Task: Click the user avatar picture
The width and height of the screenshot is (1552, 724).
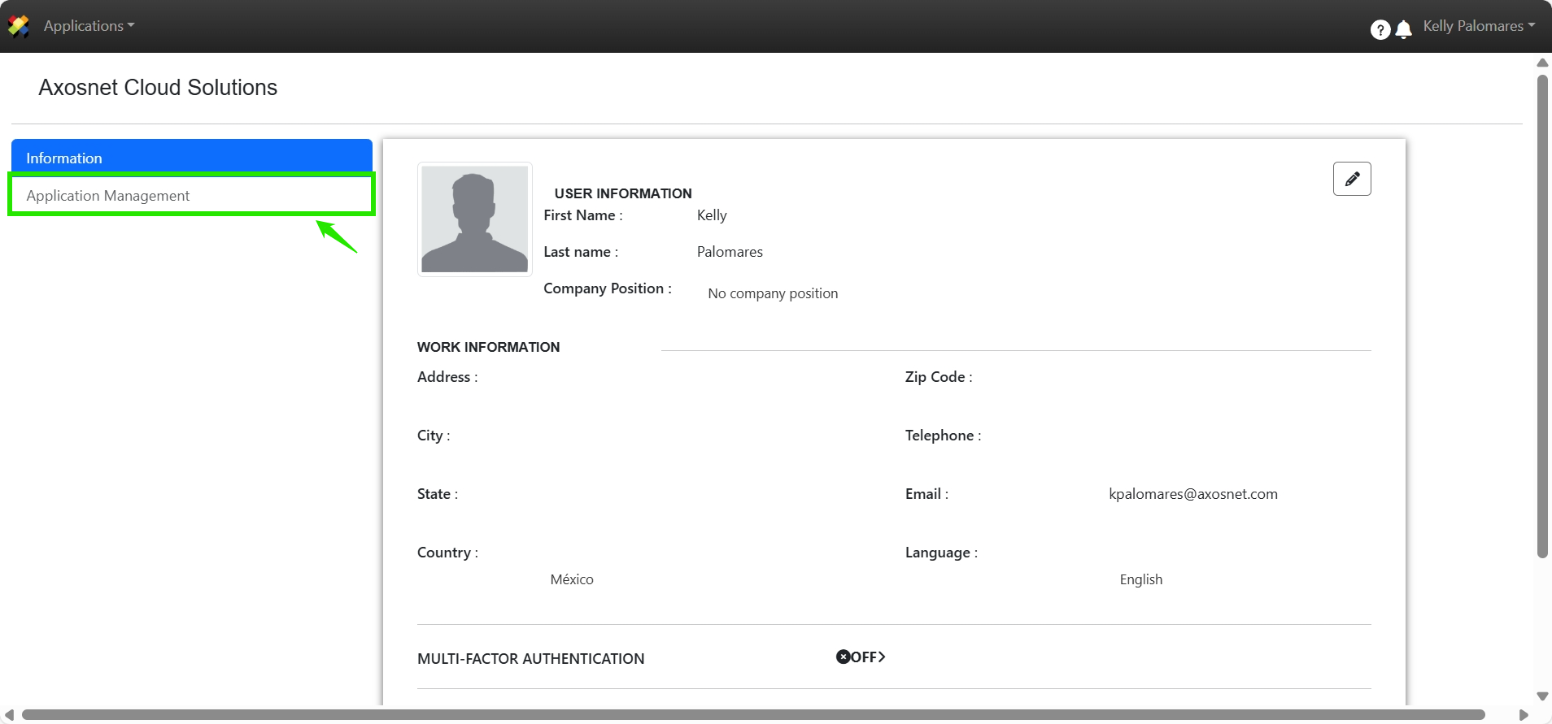Action: point(475,219)
